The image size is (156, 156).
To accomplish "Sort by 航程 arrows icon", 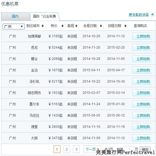I will [x=76, y=26].
